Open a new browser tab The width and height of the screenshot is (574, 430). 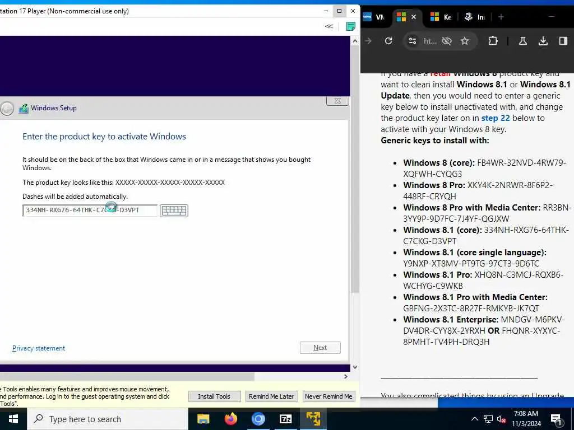coord(501,17)
